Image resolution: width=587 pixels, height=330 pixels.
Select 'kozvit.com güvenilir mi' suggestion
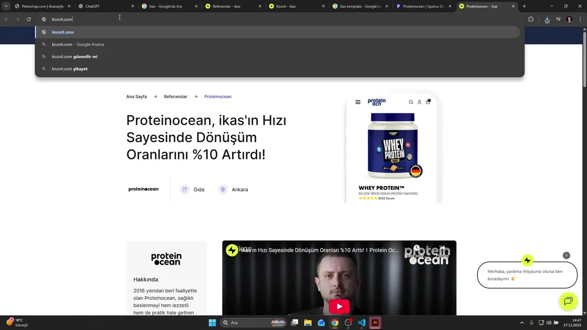pos(277,56)
